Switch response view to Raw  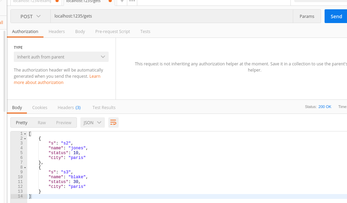coord(42,123)
